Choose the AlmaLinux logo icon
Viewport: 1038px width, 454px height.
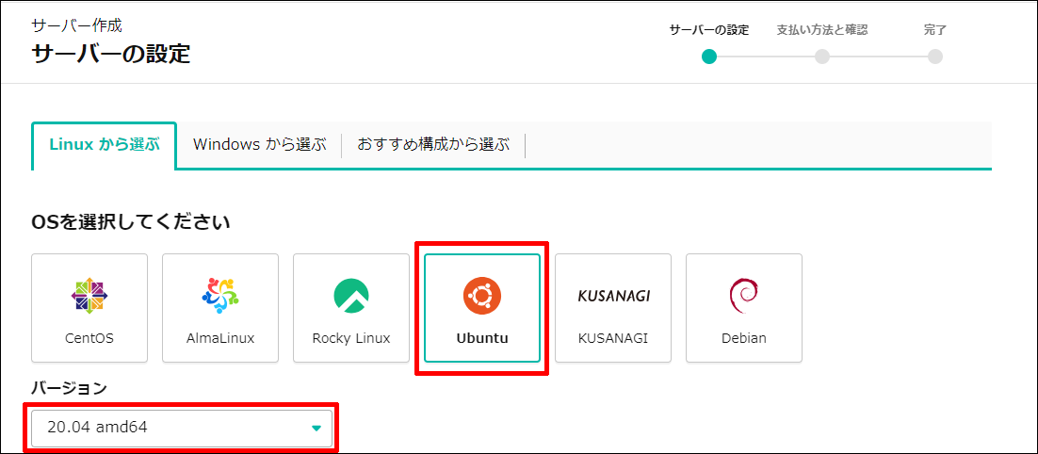click(220, 296)
